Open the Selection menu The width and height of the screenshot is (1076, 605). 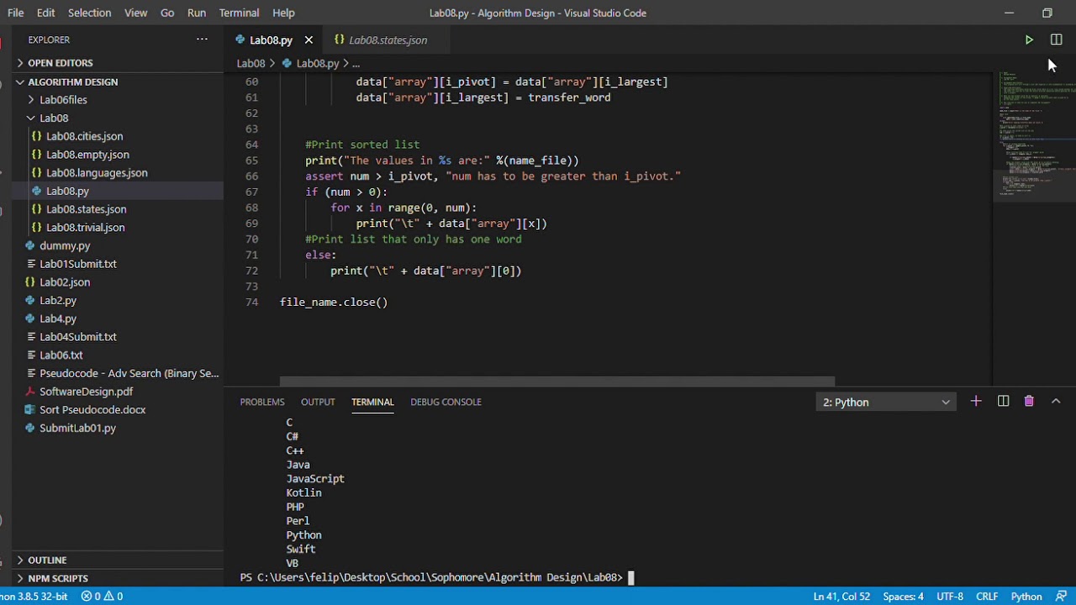(89, 13)
